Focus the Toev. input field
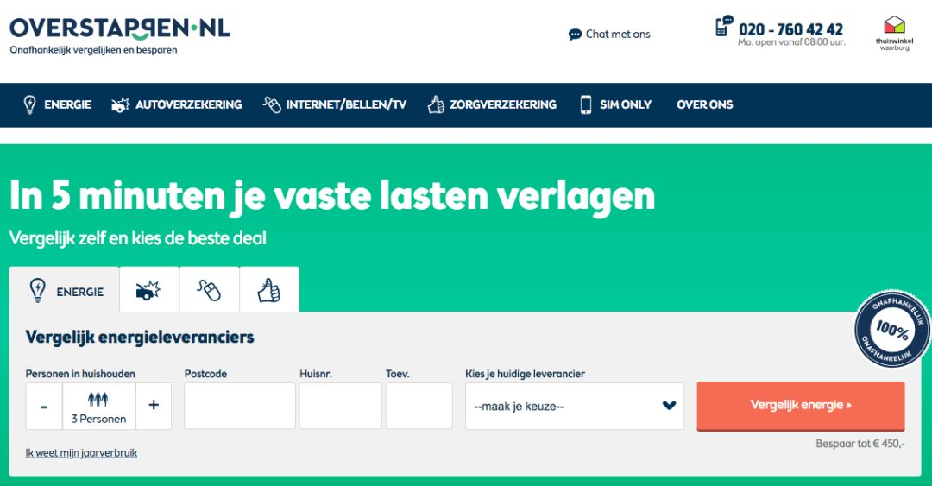The image size is (932, 486). (419, 406)
